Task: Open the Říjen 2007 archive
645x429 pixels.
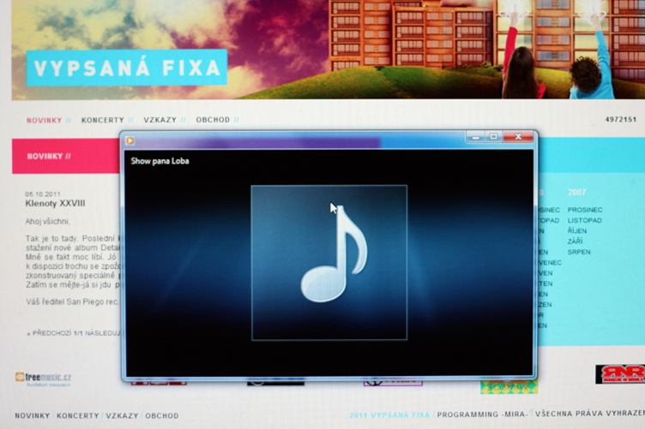Action: (577, 231)
